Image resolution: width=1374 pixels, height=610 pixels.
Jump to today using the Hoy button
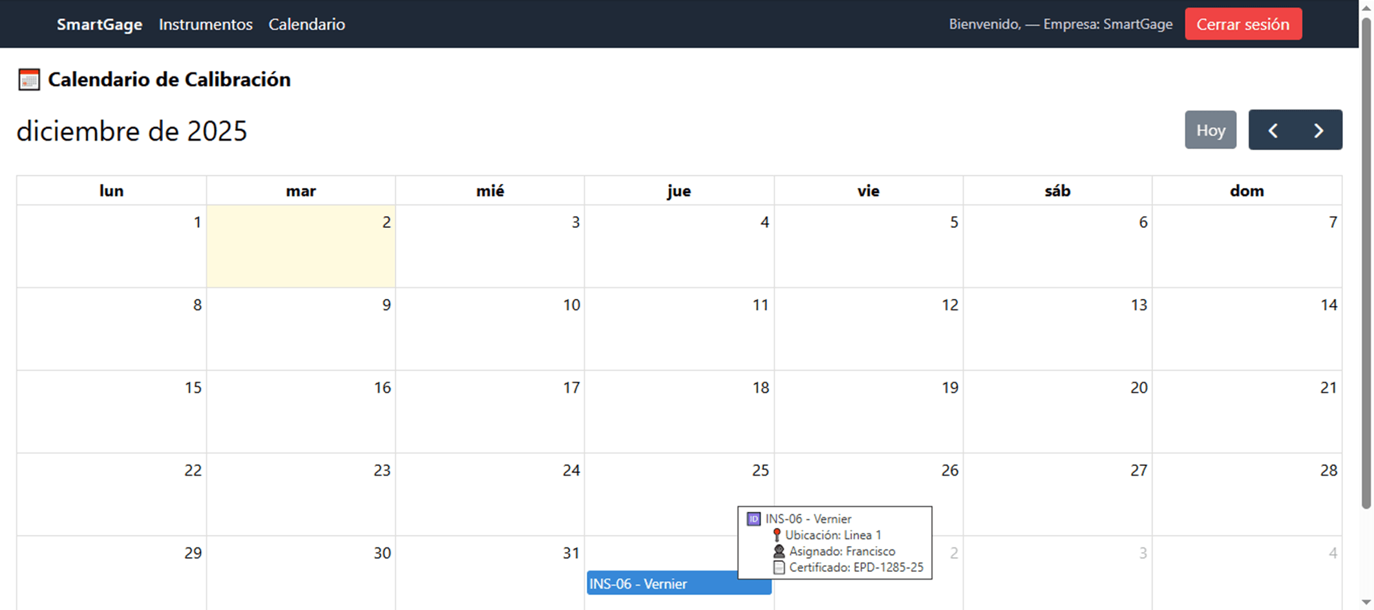1210,130
